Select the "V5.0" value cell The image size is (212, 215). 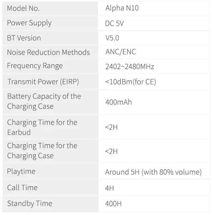[x=112, y=38]
